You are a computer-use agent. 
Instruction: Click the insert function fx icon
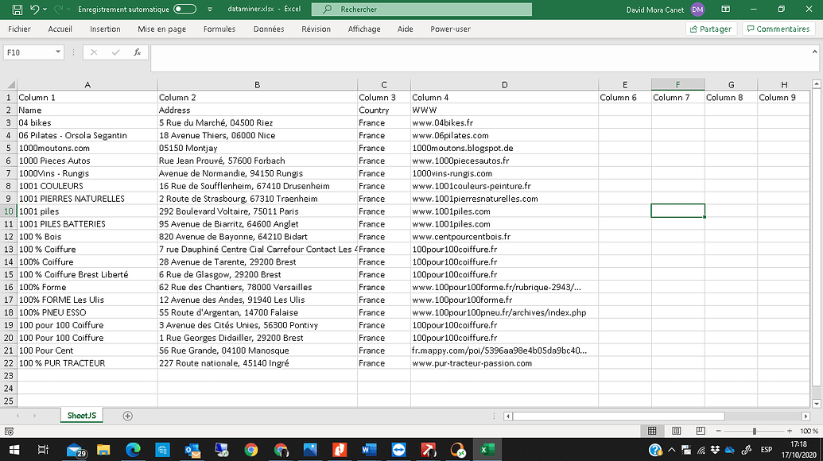point(138,52)
